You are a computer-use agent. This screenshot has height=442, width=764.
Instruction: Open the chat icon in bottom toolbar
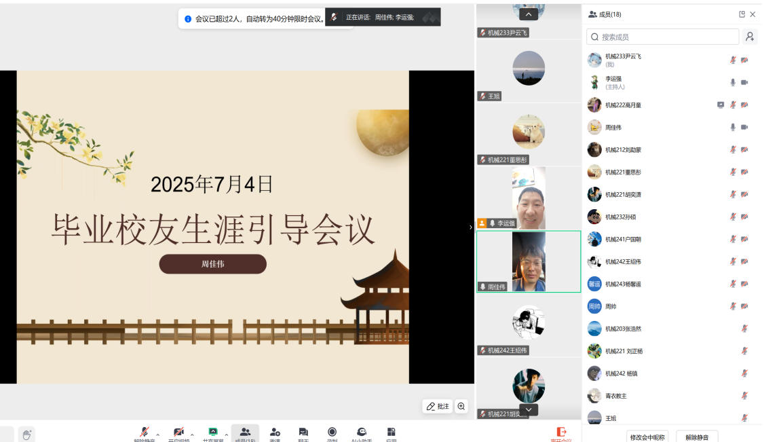[303, 432]
